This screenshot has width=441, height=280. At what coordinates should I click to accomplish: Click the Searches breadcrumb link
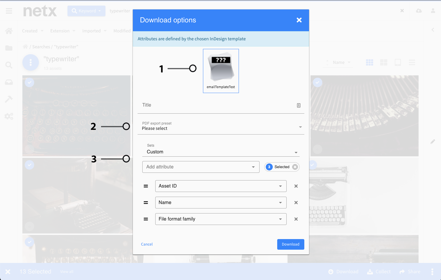[41, 47]
